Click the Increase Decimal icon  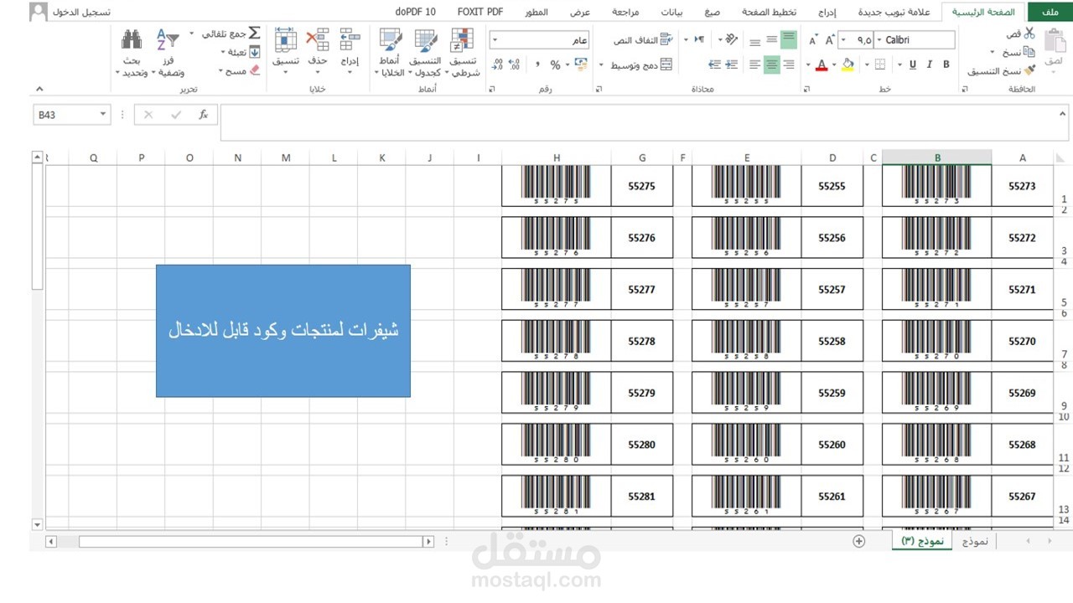click(x=515, y=64)
